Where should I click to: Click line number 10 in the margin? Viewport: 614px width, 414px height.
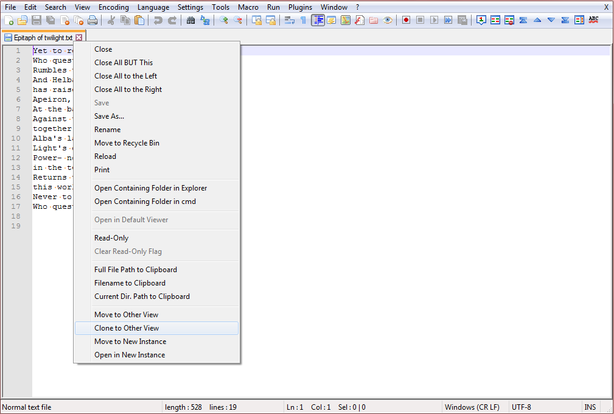[x=16, y=138]
